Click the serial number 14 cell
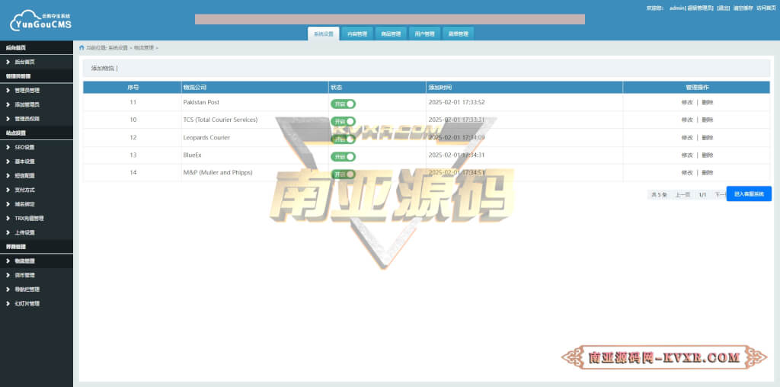780x387 pixels. [x=133, y=173]
